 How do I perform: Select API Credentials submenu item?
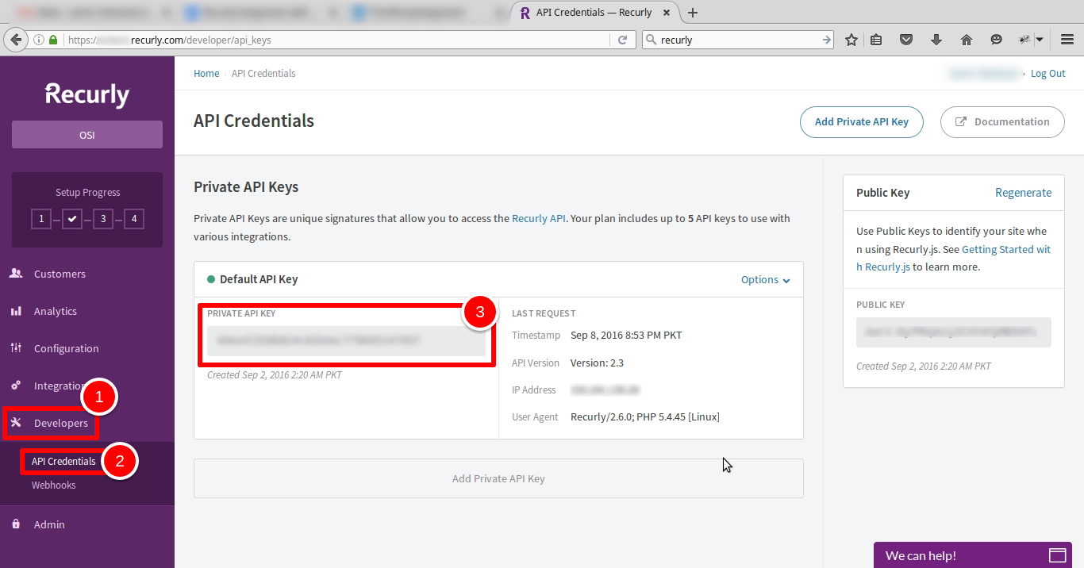coord(63,461)
